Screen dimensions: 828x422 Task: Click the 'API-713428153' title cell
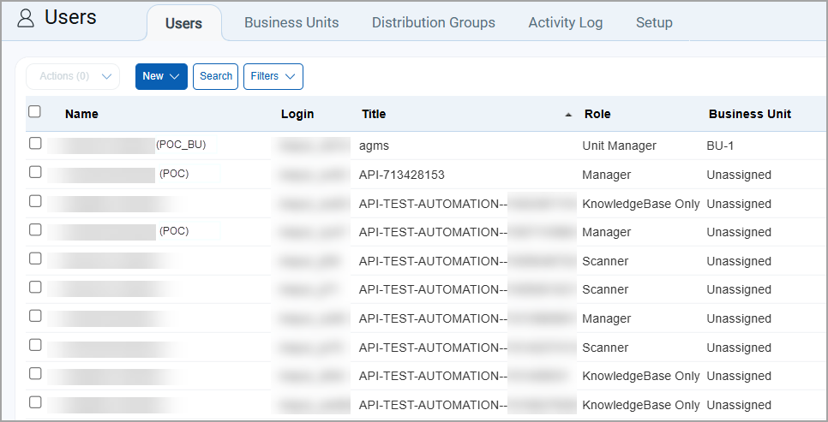[402, 175]
